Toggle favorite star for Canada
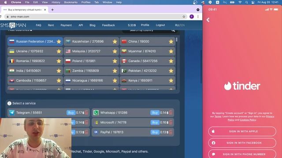This screenshot has height=158, width=282. [x=171, y=61]
